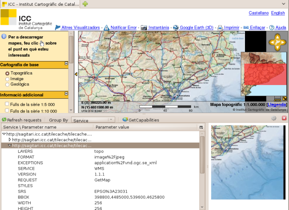Click Refresh requests button
Screen dimensions: 289x210
[x=21, y=120]
